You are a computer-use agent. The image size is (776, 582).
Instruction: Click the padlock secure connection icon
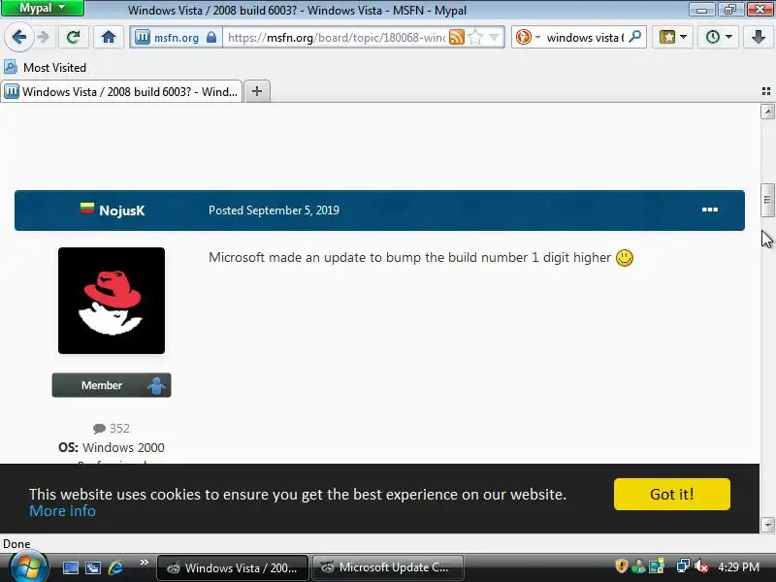pyautogui.click(x=211, y=38)
